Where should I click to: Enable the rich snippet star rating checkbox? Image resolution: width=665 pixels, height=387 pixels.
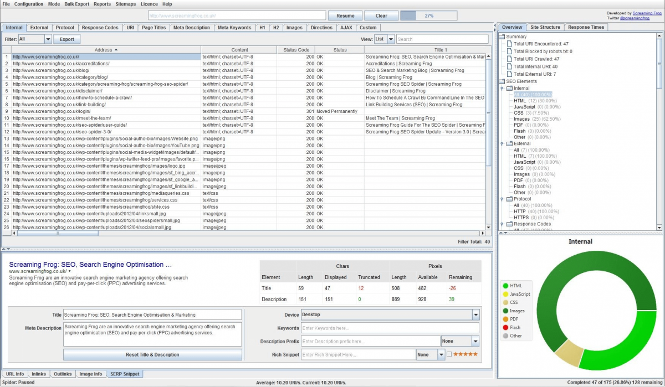[x=449, y=354]
